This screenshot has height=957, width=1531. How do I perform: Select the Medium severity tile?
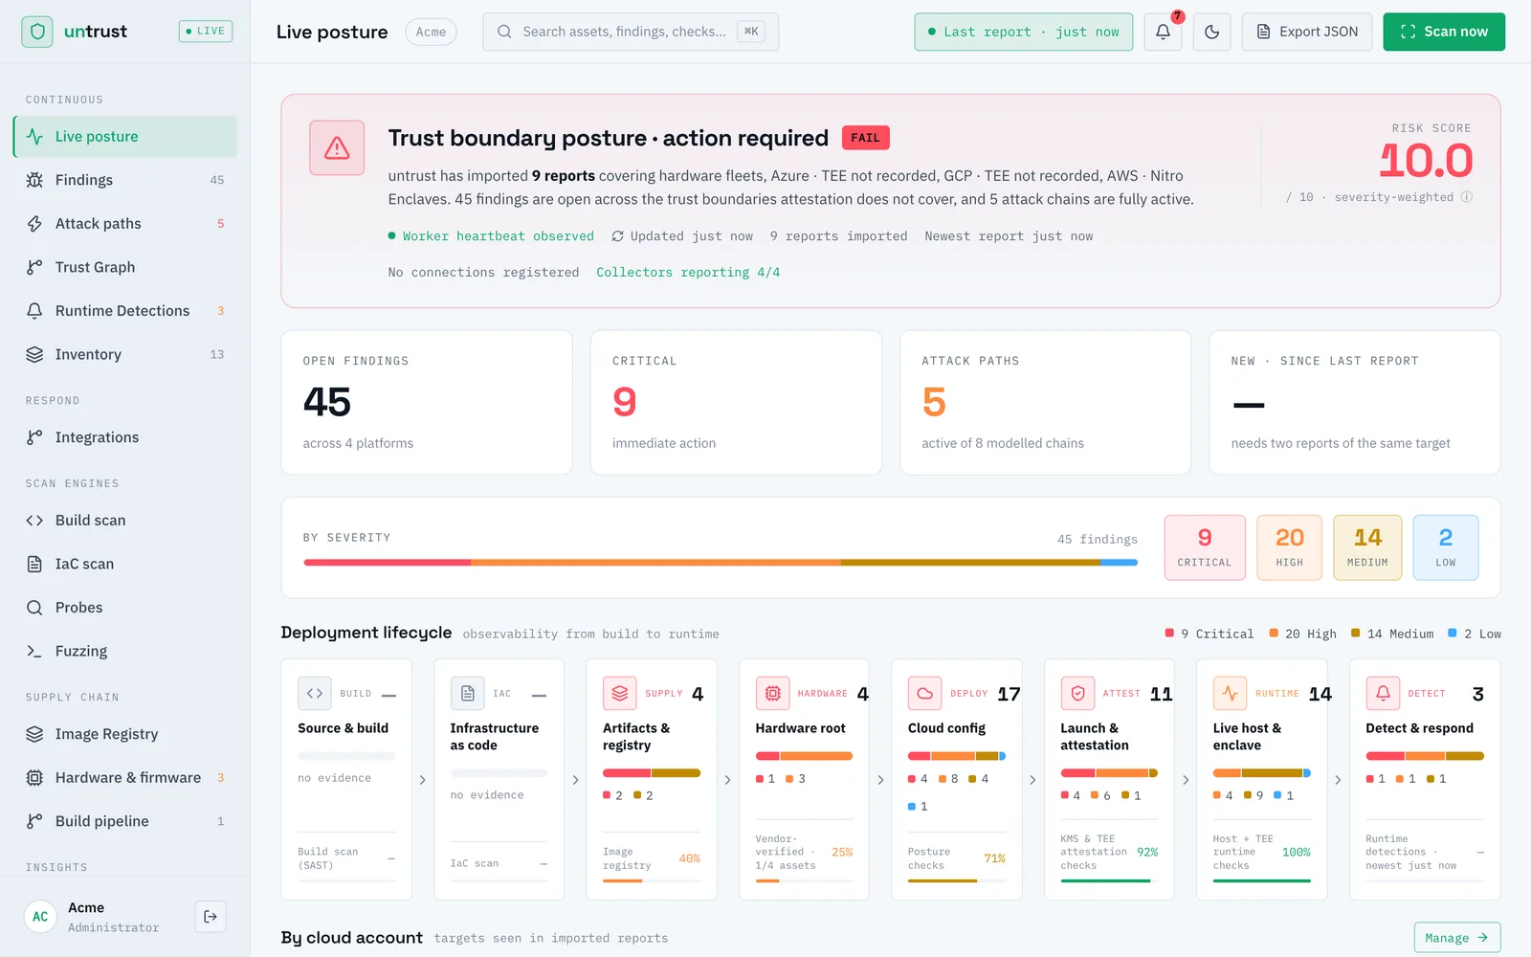pos(1367,547)
